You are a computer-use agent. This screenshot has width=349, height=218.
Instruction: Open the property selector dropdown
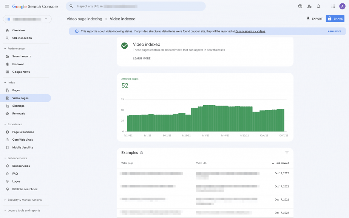coord(27,19)
